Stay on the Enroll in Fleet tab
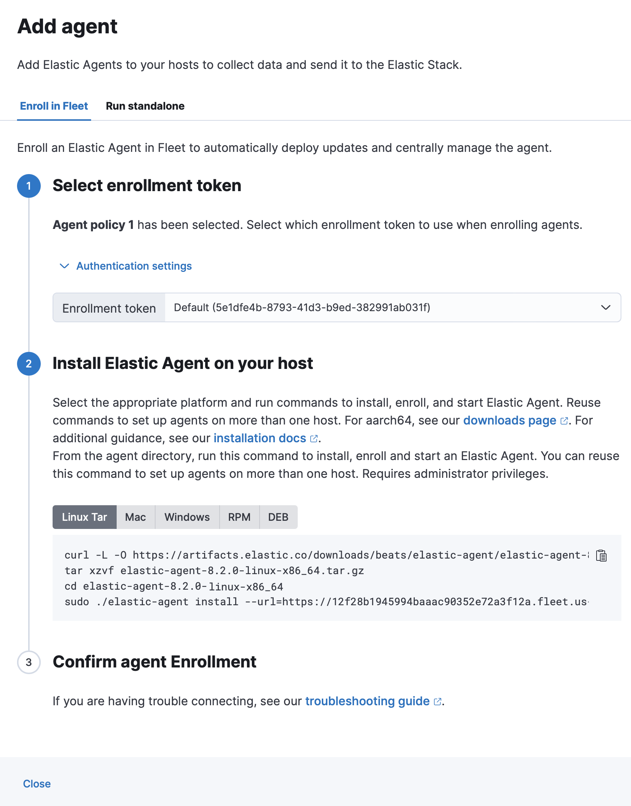631x806 pixels. tap(54, 106)
